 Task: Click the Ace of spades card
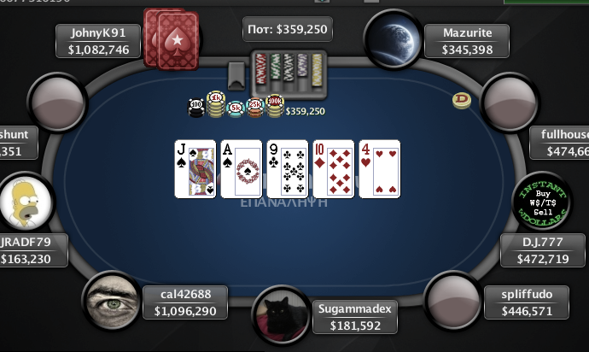tap(242, 169)
